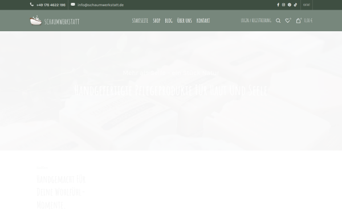Click the tagline "Mehr als Seife – ein Stück Natur"

point(171,73)
